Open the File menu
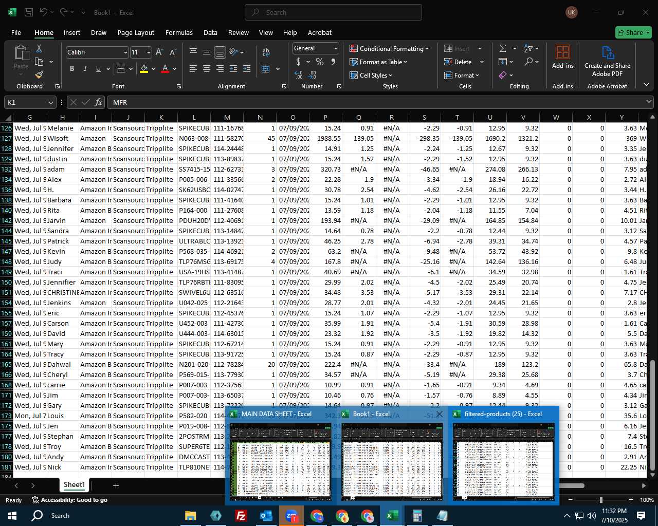The image size is (658, 526). coord(16,32)
